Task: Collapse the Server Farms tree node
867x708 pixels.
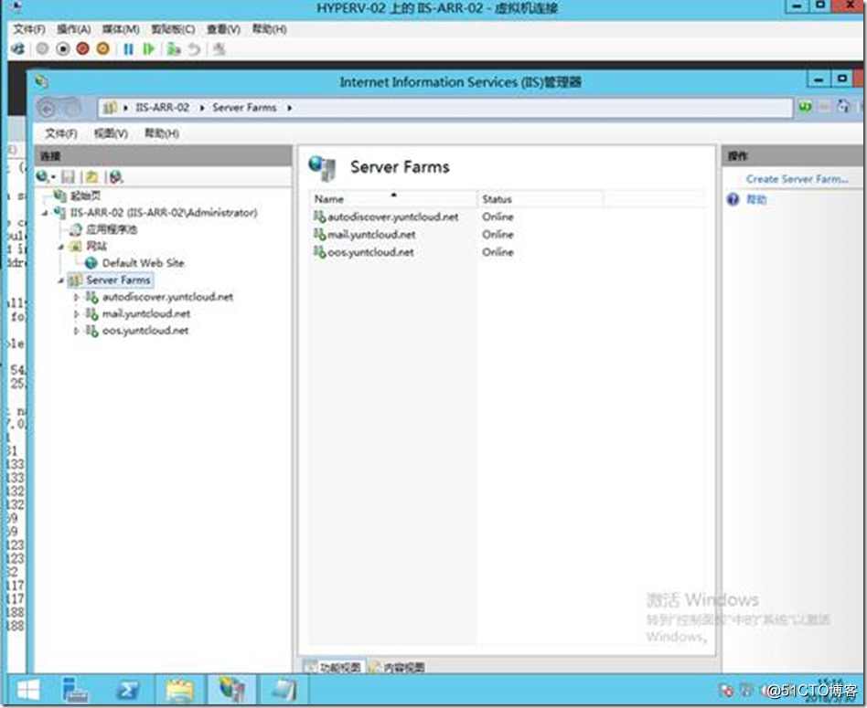Action: point(61,281)
